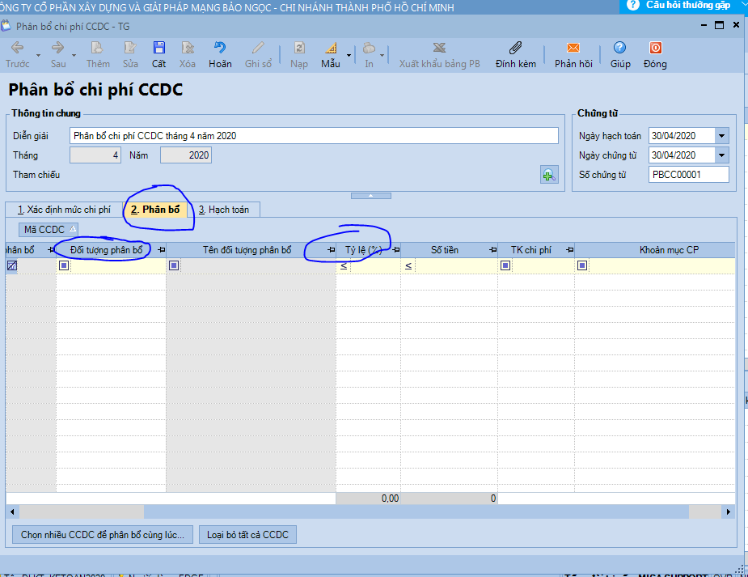
Task: Click the Mẫu template icon
Action: (x=330, y=49)
